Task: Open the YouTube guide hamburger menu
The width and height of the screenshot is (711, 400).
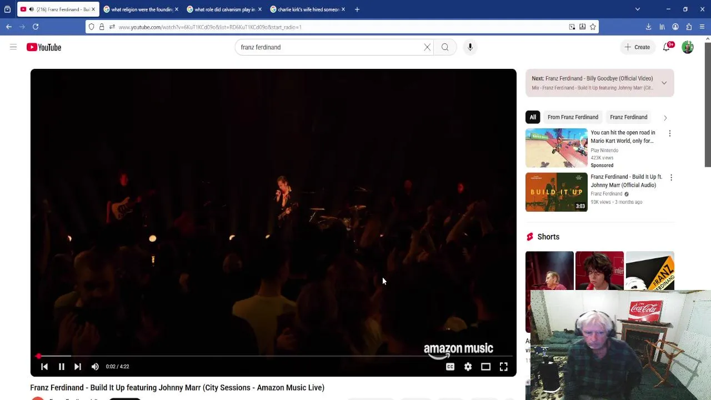Action: tap(13, 47)
